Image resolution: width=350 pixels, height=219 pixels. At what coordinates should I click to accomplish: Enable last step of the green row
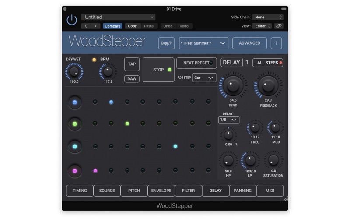pos(209,124)
